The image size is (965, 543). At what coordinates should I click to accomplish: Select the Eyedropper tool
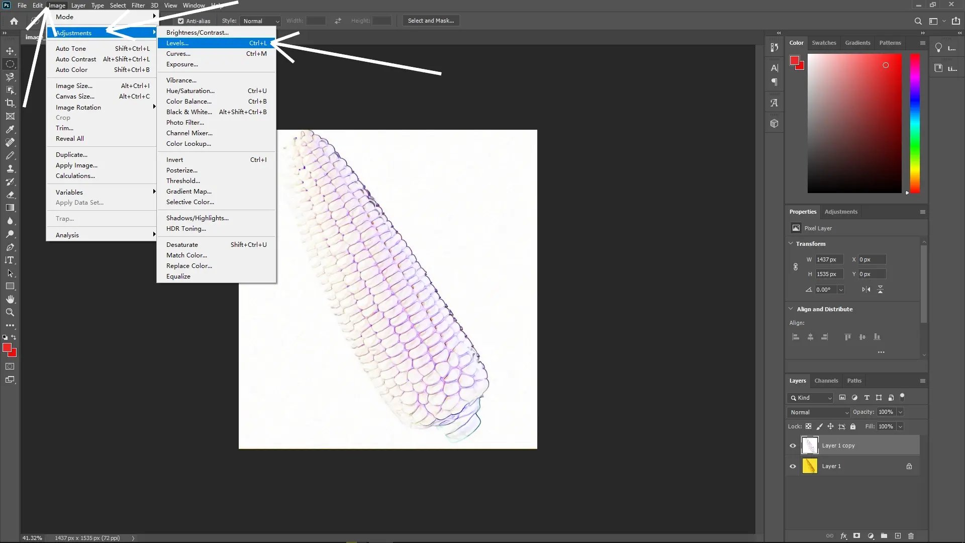tap(10, 130)
